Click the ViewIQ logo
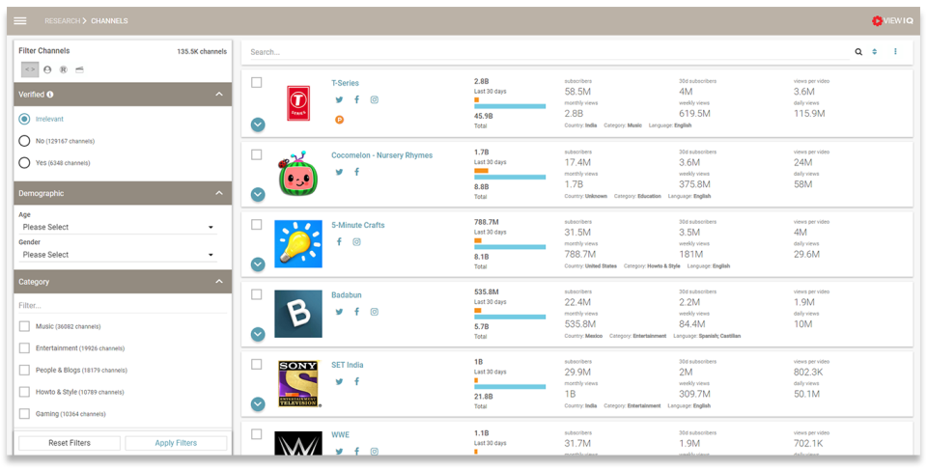 (x=892, y=20)
